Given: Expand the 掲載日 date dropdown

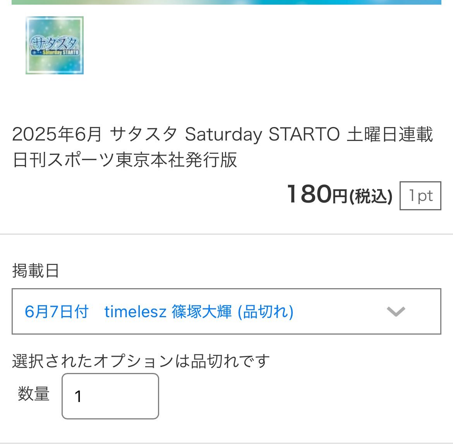Looking at the screenshot, I should pyautogui.click(x=226, y=311).
